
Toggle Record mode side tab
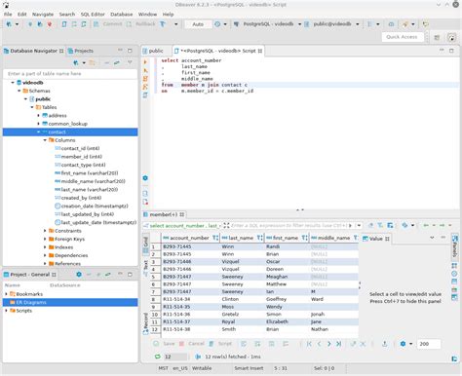pyautogui.click(x=146, y=323)
